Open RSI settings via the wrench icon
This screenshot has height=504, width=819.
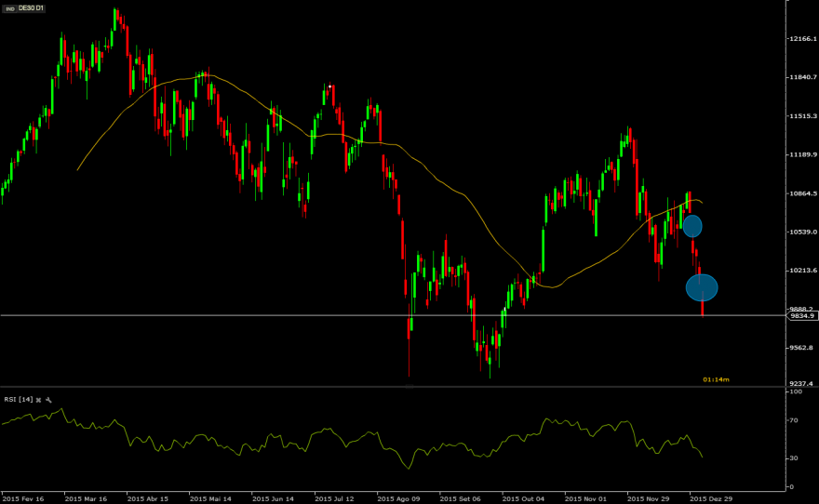[48, 400]
